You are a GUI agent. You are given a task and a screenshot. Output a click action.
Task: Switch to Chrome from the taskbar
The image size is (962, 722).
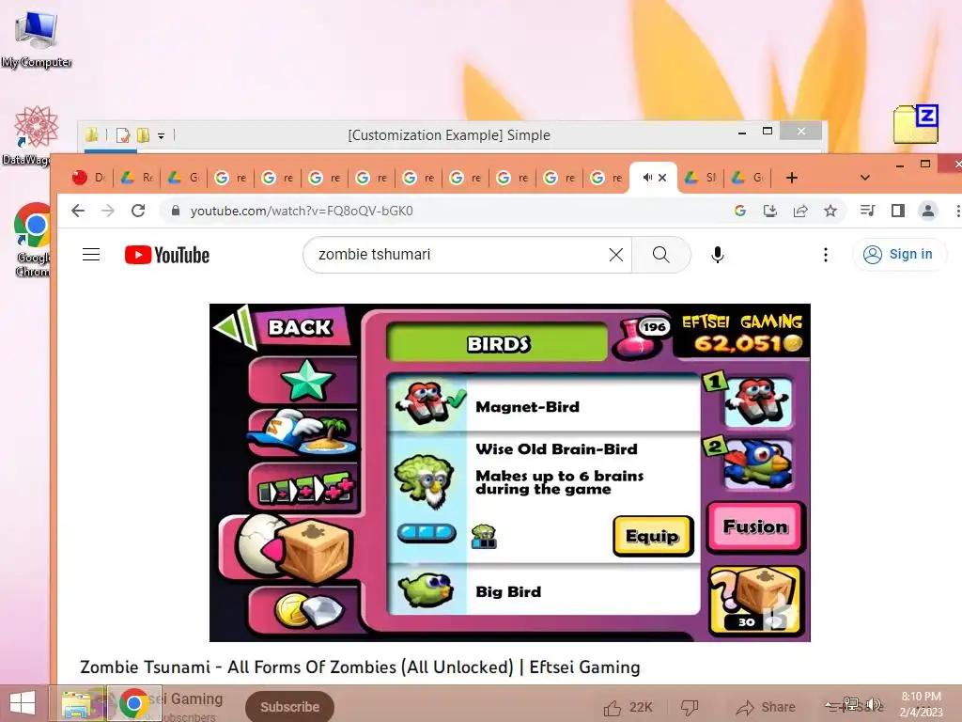pos(133,703)
